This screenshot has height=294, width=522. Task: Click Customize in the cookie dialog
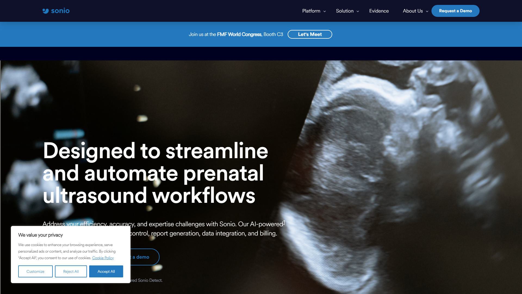pos(35,271)
